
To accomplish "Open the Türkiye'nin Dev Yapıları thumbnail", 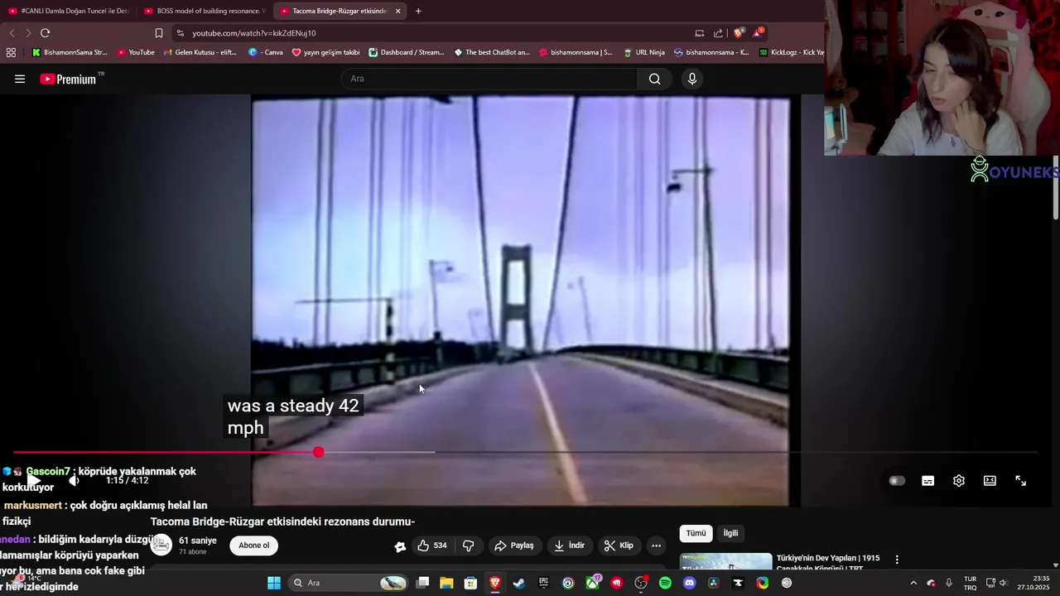I will (725, 562).
